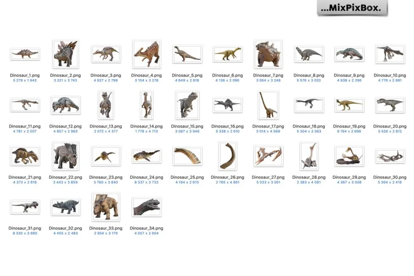Click the Dinosaur_34.png head thumbnail

[x=146, y=207]
